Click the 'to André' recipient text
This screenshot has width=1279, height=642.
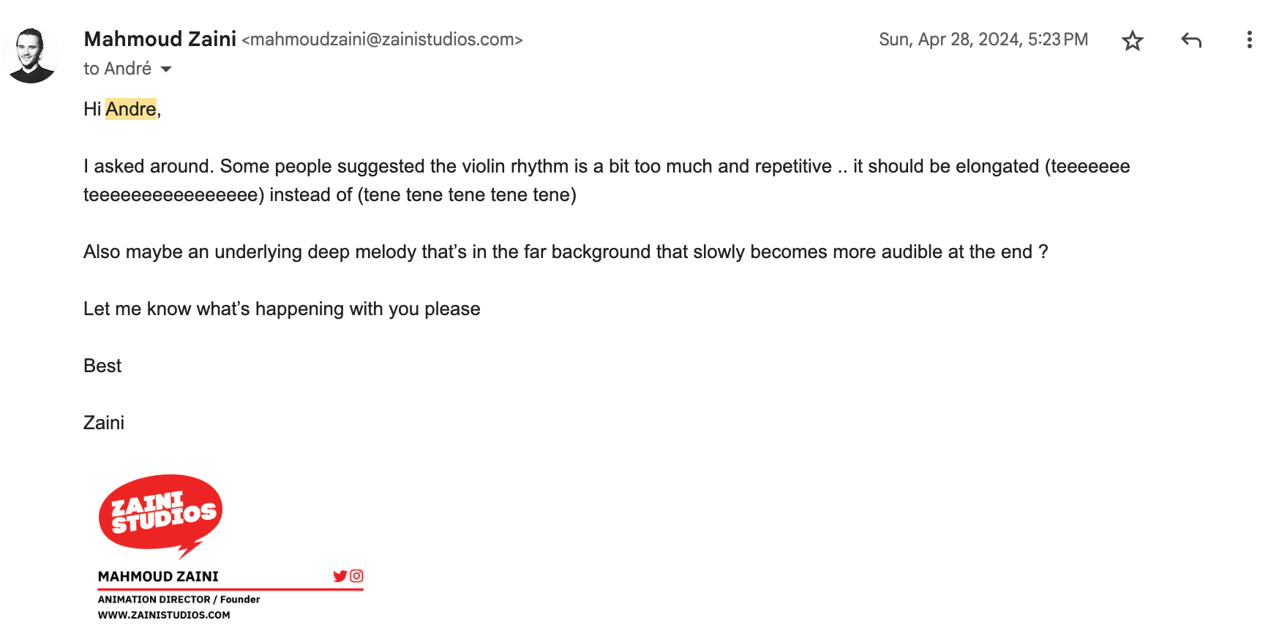point(117,69)
